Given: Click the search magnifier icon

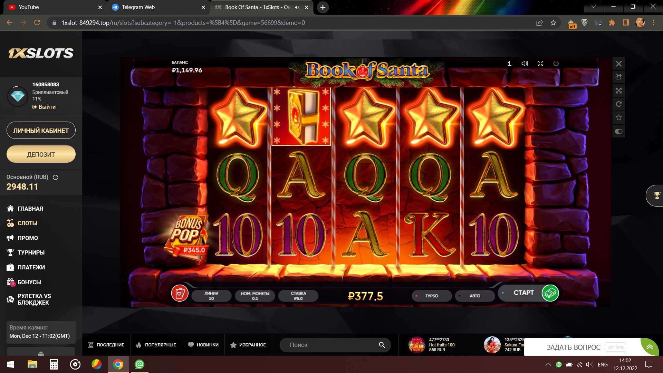Looking at the screenshot, I should (382, 345).
